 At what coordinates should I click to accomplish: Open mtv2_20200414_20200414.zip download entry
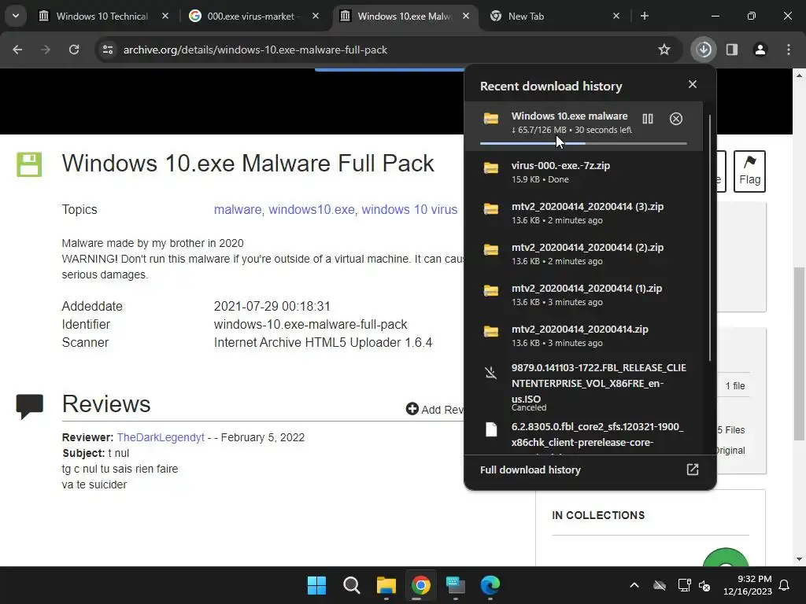pos(583,336)
